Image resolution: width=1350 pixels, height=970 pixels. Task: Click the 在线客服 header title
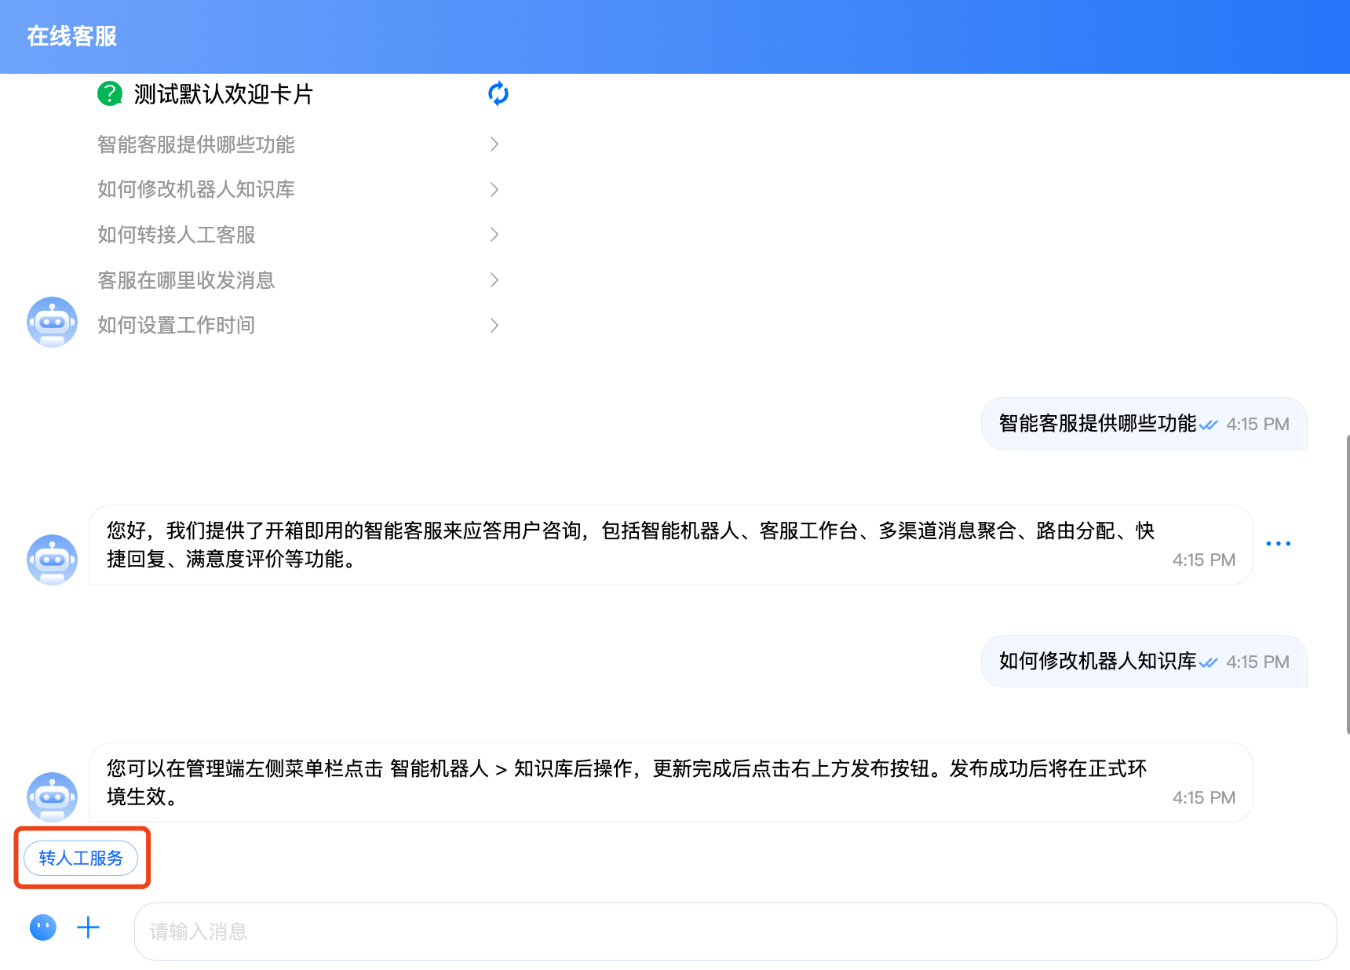(x=72, y=36)
